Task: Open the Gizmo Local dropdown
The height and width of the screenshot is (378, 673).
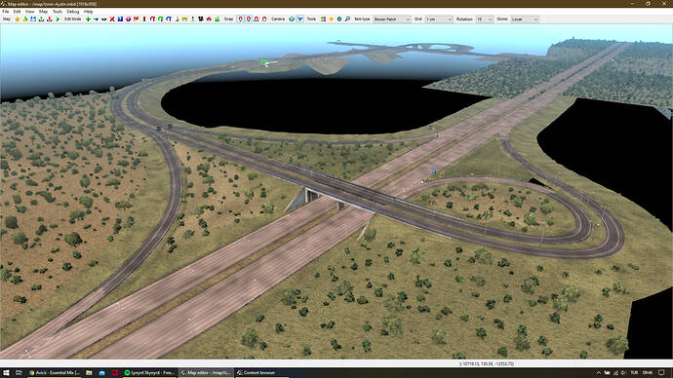Action: click(525, 19)
